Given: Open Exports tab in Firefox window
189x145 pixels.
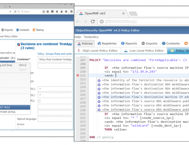Looking at the screenshot, I should point(7,30).
